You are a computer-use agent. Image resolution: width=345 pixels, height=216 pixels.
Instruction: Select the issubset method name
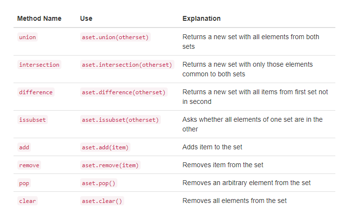(x=32, y=120)
